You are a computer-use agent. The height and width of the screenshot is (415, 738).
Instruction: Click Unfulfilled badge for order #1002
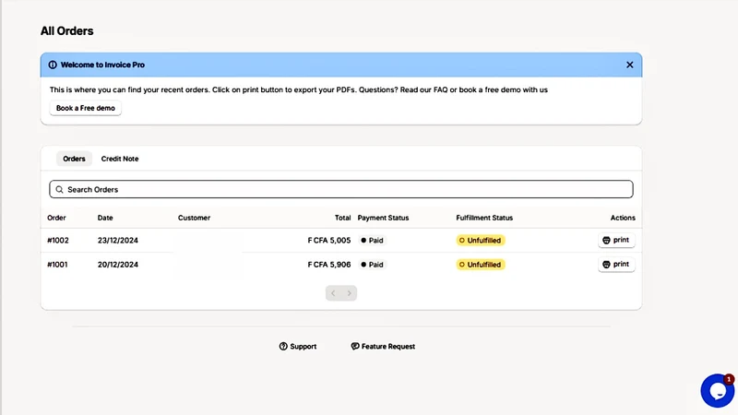point(481,241)
